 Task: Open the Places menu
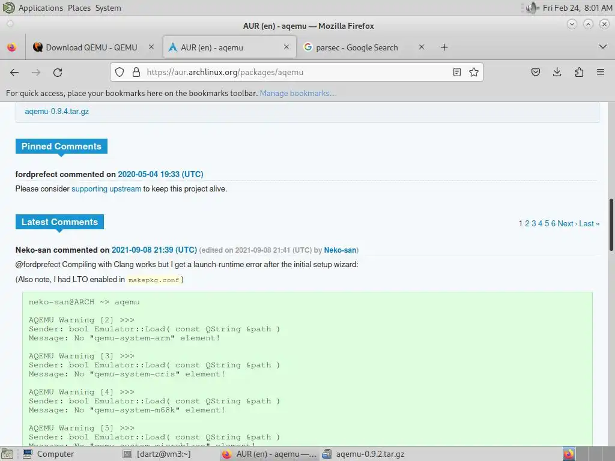pos(79,8)
